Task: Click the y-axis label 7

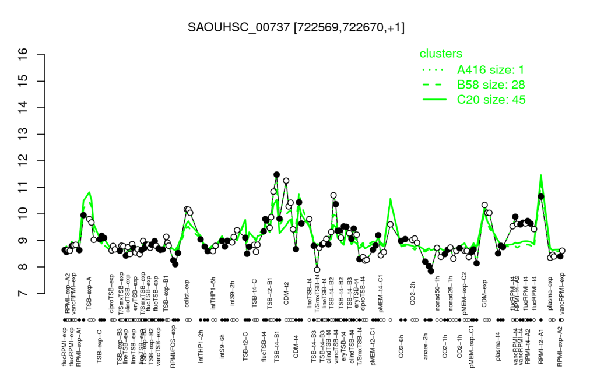Action: pyautogui.click(x=23, y=294)
